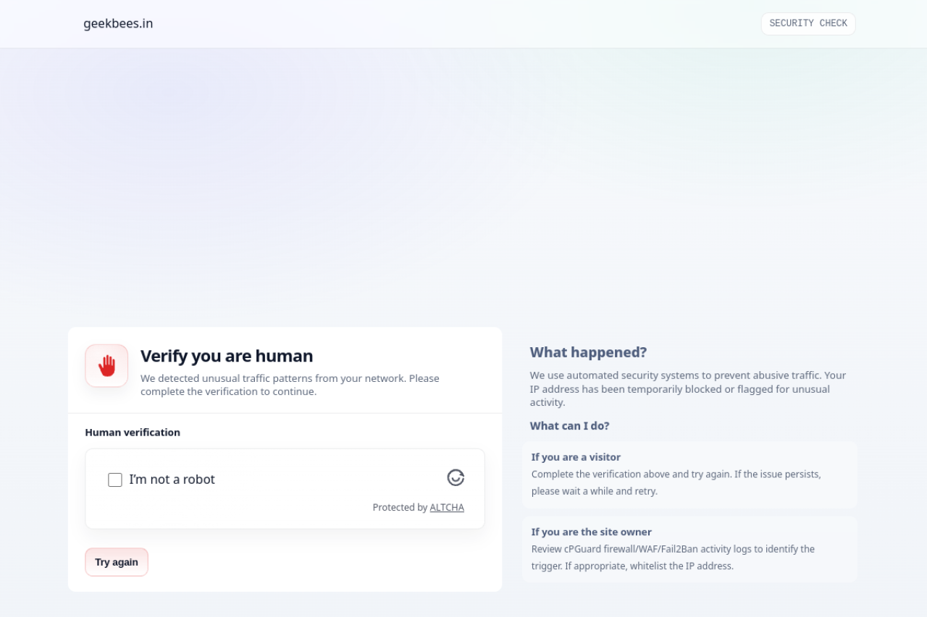The height and width of the screenshot is (617, 927).
Task: Click the ALTCHA circular logo icon
Action: point(456,477)
